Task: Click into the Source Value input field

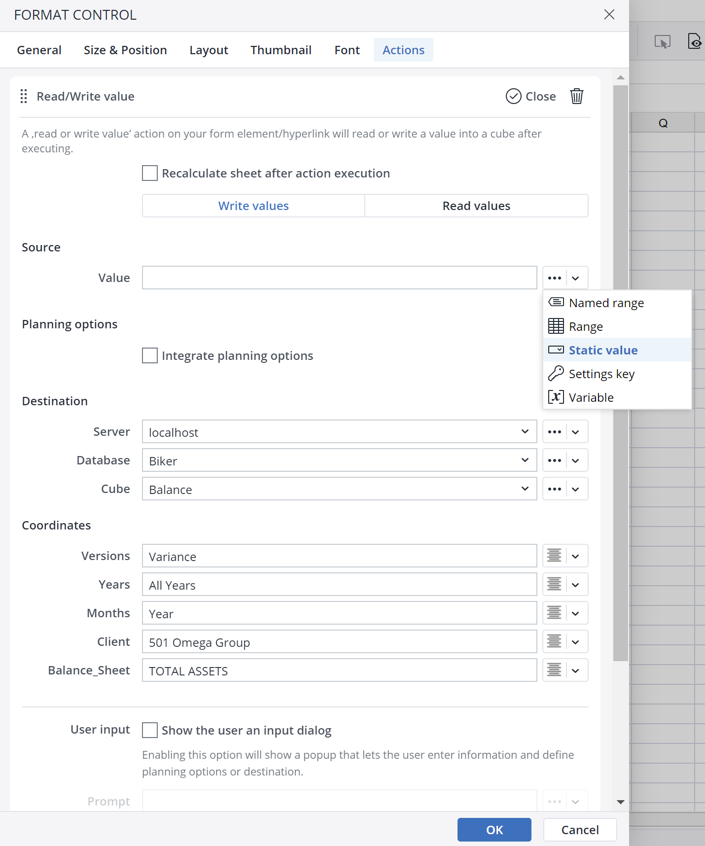Action: coord(340,278)
